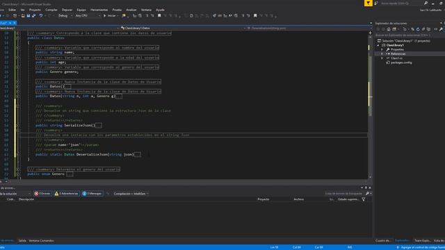
Task: Open the Depurar menu
Action: pos(67,10)
